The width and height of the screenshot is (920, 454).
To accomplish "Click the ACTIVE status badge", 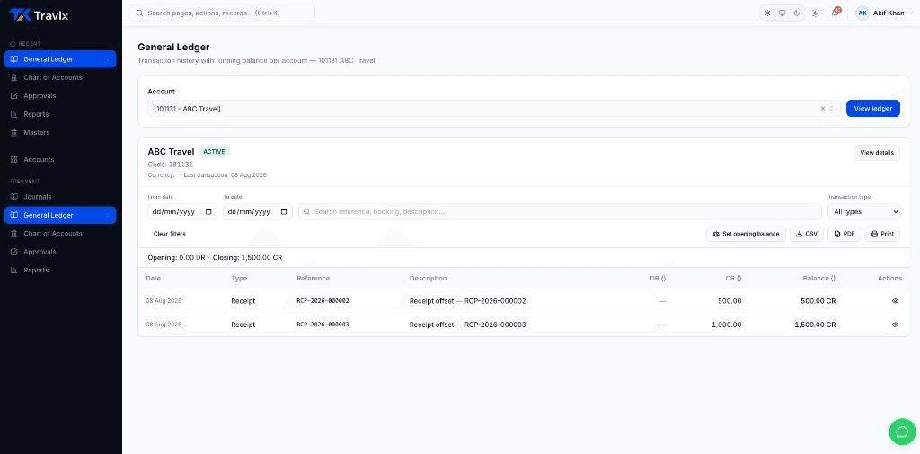I will pyautogui.click(x=214, y=152).
